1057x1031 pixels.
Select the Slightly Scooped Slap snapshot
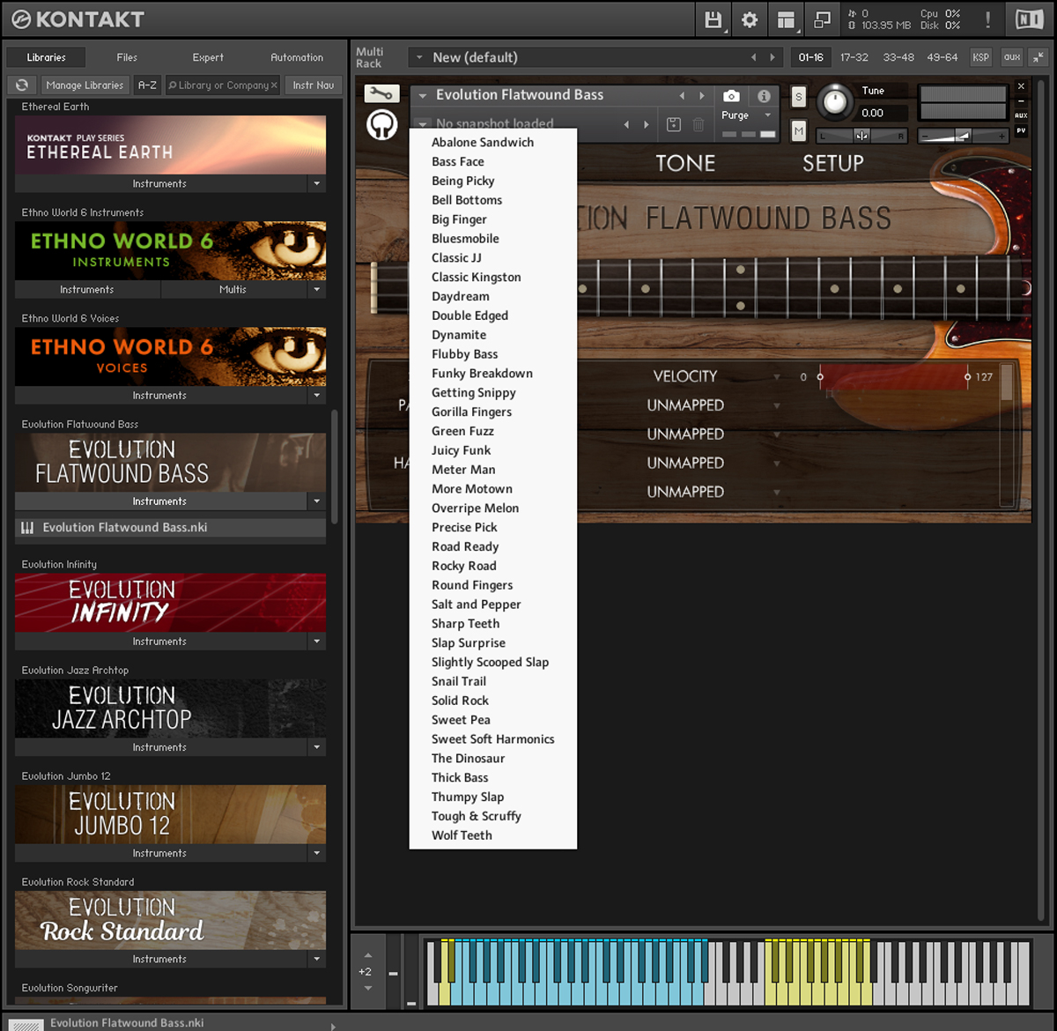pos(493,663)
